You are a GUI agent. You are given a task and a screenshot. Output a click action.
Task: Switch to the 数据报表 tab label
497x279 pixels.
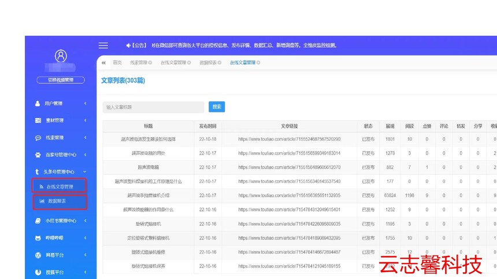click(x=208, y=63)
